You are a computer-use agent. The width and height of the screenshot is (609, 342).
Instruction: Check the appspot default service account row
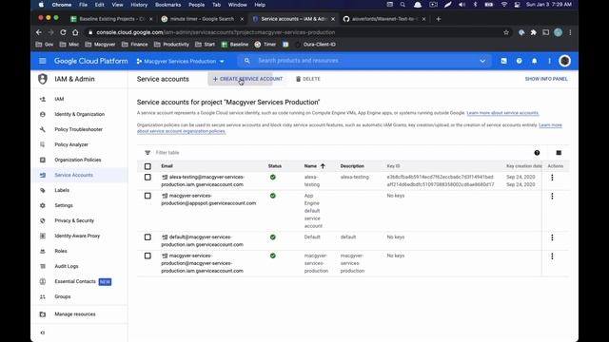tap(147, 196)
